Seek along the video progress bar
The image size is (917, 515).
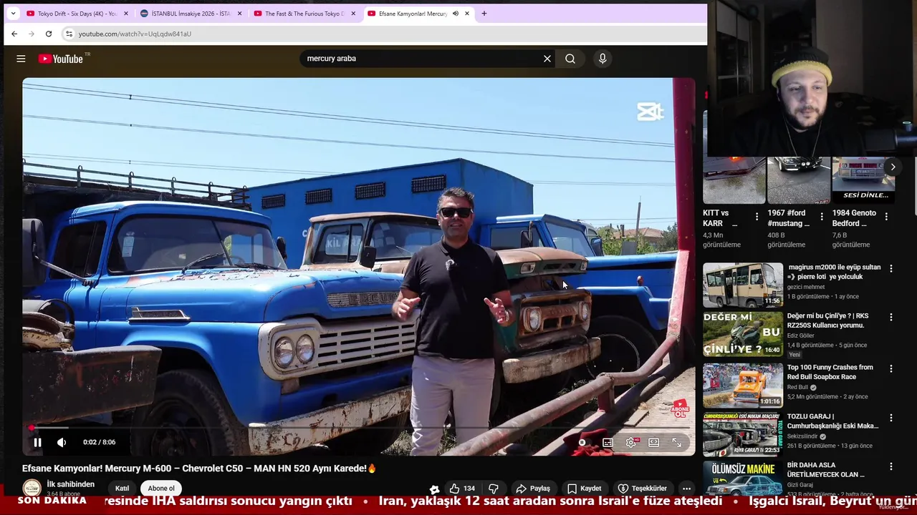(358, 428)
